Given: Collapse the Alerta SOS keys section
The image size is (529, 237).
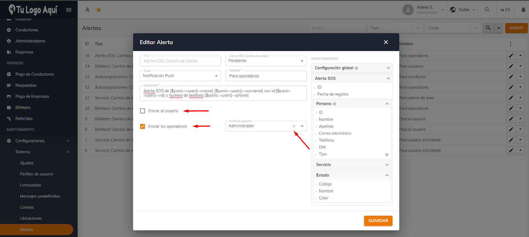Looking at the screenshot, I should click(x=352, y=78).
